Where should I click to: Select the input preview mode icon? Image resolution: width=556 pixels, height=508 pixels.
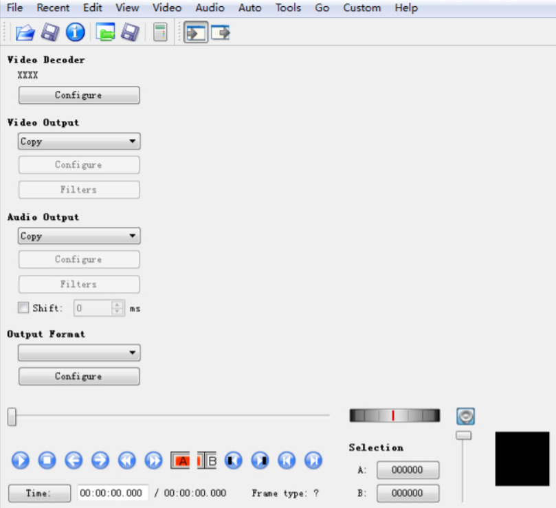coord(196,32)
